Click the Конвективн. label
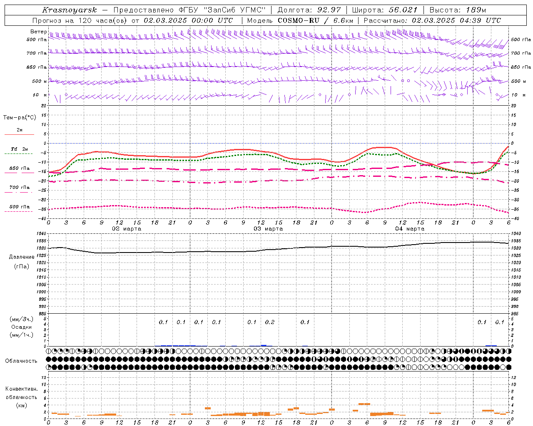Image resolution: width=533 pixels, height=426 pixels. pos(21,389)
